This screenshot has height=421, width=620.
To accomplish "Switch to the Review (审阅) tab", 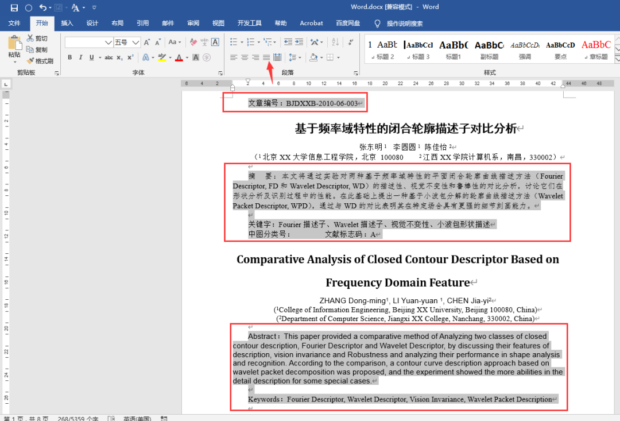I will [x=193, y=24].
